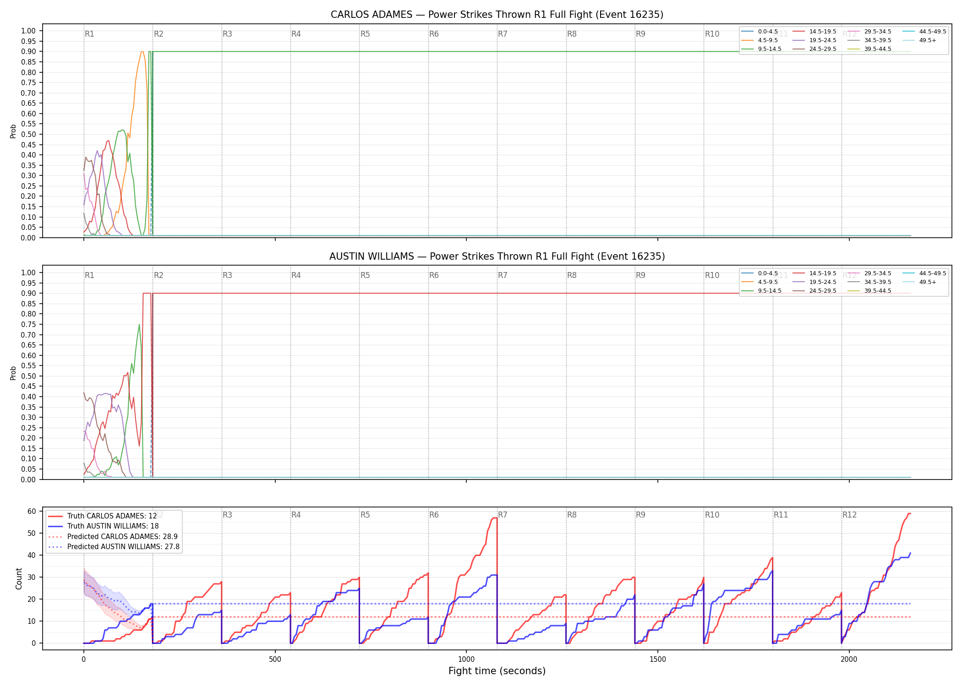962x687 pixels.
Task: Click the 'Fight time (seconds)' axis label
Action: (x=497, y=671)
